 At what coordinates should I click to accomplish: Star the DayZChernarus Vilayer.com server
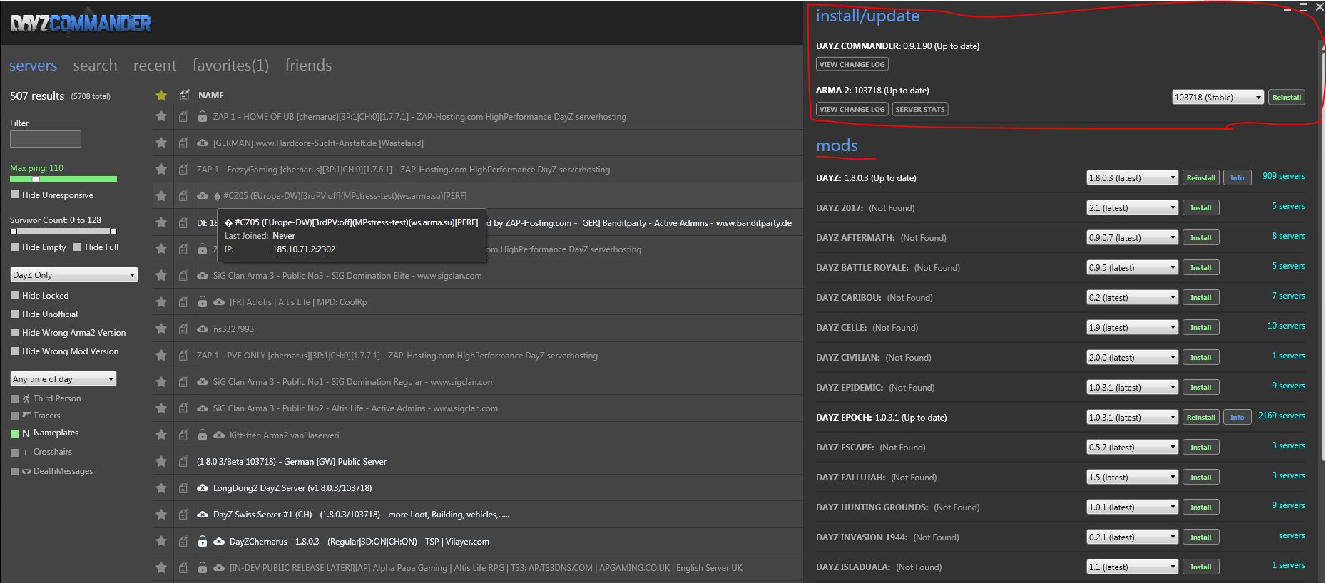[x=161, y=541]
